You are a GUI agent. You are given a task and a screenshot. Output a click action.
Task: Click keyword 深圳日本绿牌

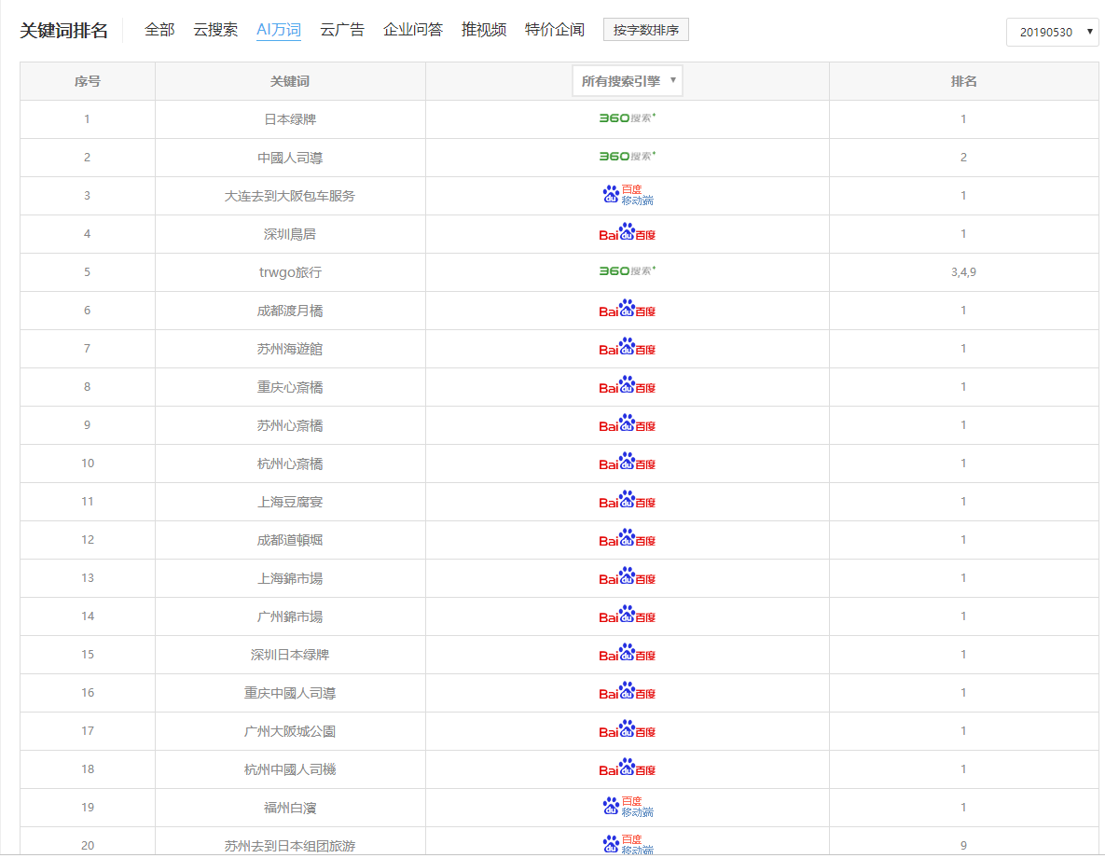pyautogui.click(x=290, y=655)
